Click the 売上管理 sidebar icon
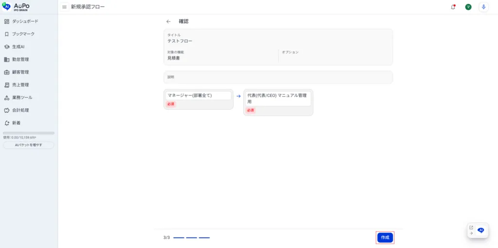Image resolution: width=498 pixels, height=248 pixels. 7,84
